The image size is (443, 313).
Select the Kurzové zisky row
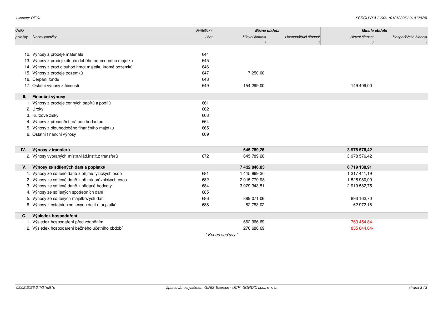[221, 115]
